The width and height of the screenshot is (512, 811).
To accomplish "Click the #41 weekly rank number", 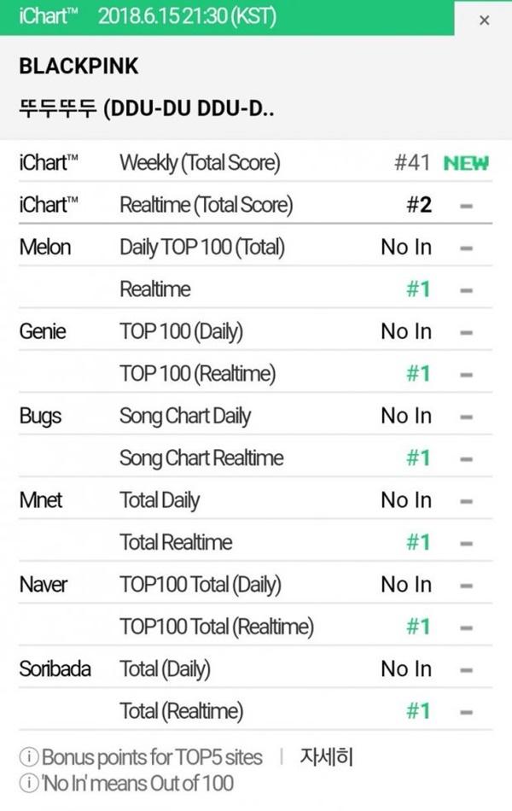I will click(x=412, y=163).
